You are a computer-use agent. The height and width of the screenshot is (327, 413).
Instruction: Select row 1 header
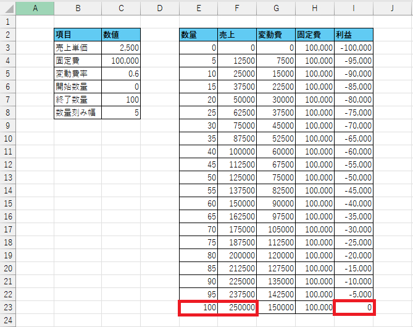(x=8, y=22)
